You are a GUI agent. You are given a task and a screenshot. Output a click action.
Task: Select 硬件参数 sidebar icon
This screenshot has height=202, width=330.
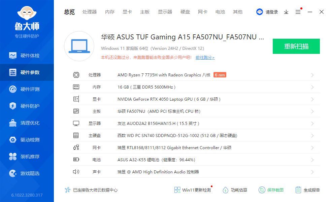(x=13, y=72)
